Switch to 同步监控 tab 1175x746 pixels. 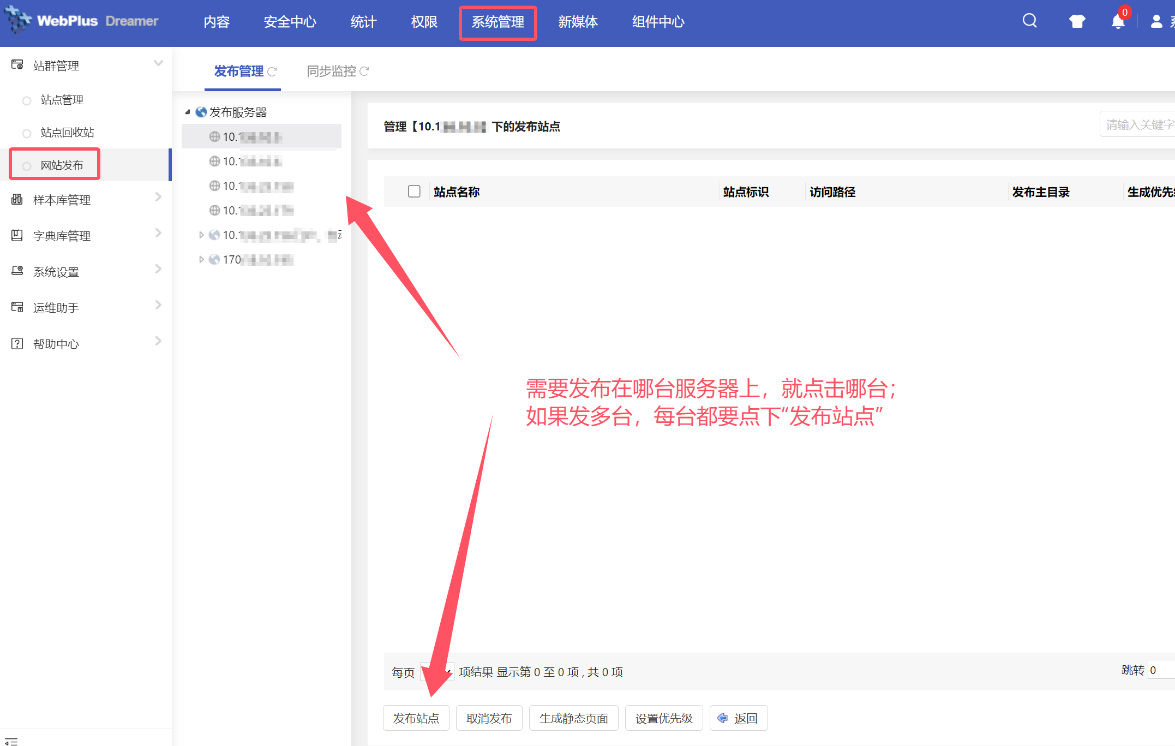coord(331,71)
